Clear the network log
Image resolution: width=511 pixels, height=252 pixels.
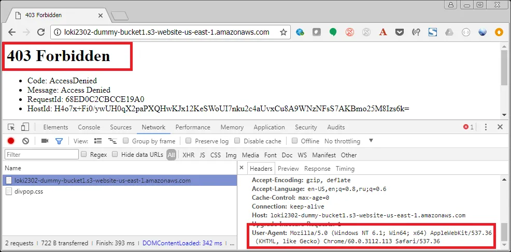point(25,141)
